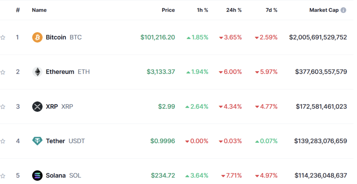Add XRP to watchlist with star

pos(3,107)
